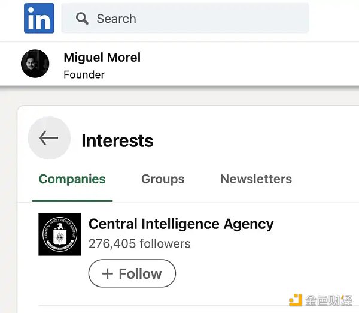Click the magnifying glass search icon
The image size is (359, 313).
[82, 19]
